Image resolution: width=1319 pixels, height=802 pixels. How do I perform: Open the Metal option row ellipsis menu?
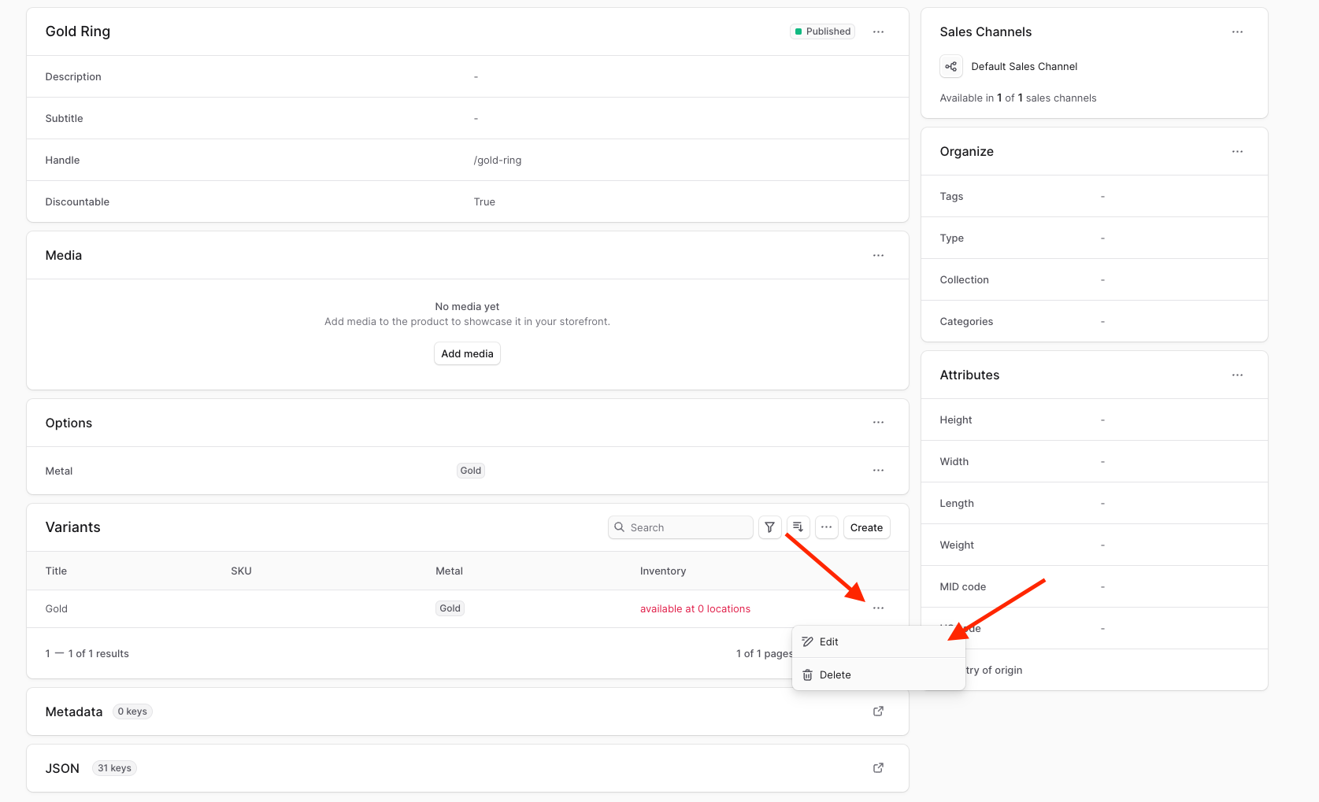tap(878, 470)
